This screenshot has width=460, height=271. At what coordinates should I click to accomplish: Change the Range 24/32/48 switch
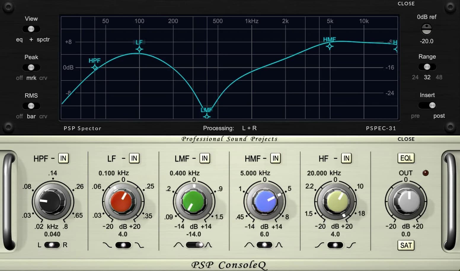[x=427, y=67]
